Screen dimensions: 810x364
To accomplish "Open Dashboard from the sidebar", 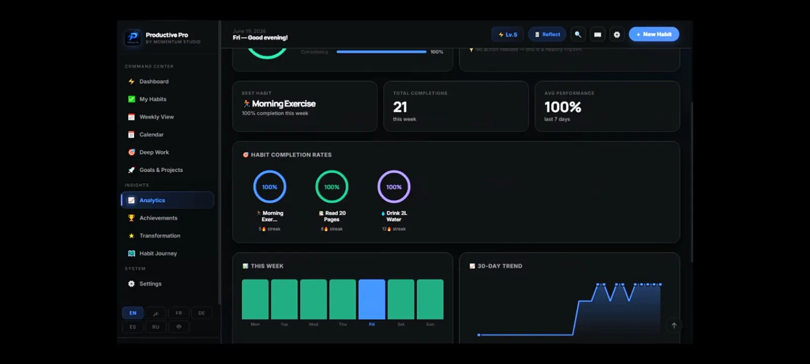I will pyautogui.click(x=168, y=81).
